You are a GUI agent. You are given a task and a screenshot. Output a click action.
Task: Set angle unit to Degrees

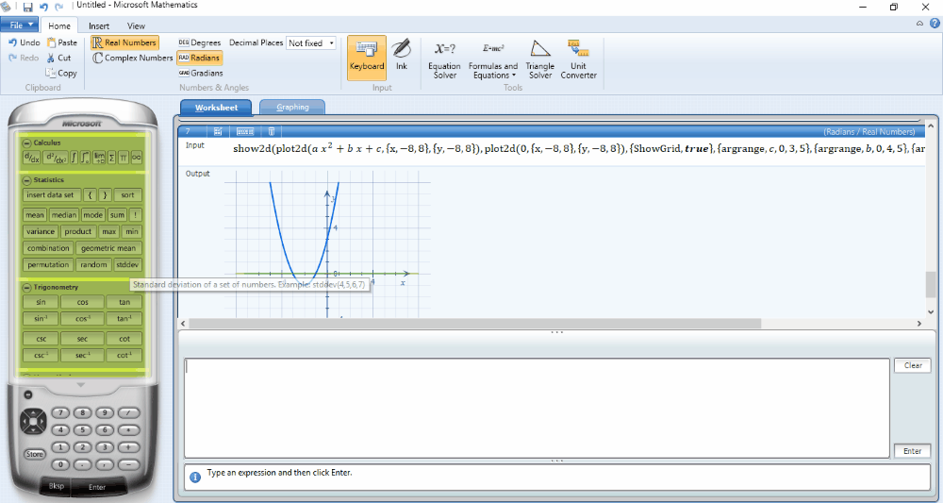point(200,42)
